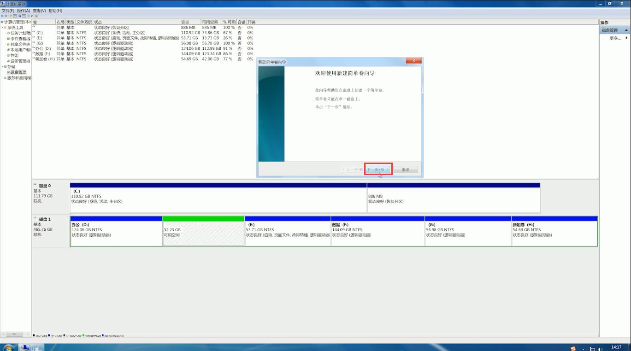Collapse the 存储 tree node
The image size is (631, 351).
[x=2, y=66]
